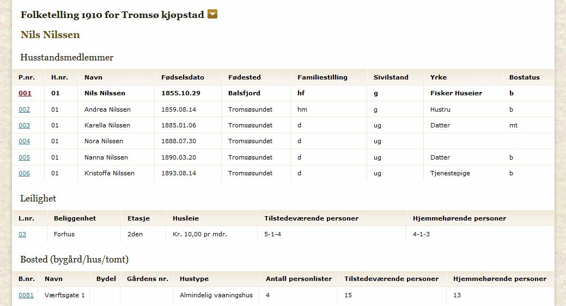The image size is (566, 306).
Task: Open person record 002 link
Action: pyautogui.click(x=24, y=109)
